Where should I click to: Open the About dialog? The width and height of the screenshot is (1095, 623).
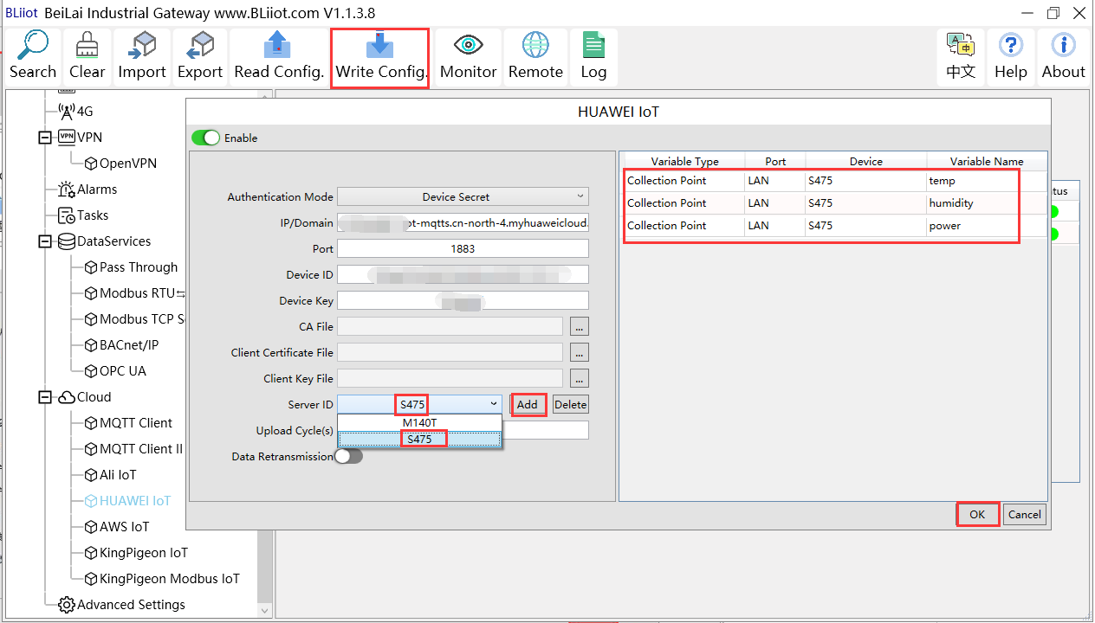tap(1063, 57)
